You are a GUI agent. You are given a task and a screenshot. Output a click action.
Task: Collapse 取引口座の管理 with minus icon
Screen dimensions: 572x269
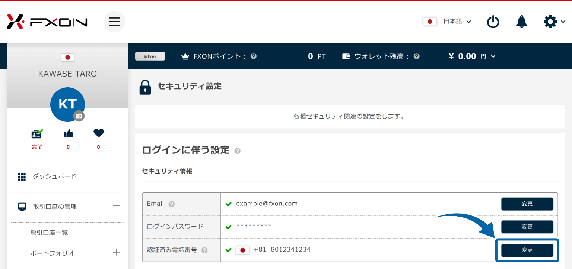point(116,205)
